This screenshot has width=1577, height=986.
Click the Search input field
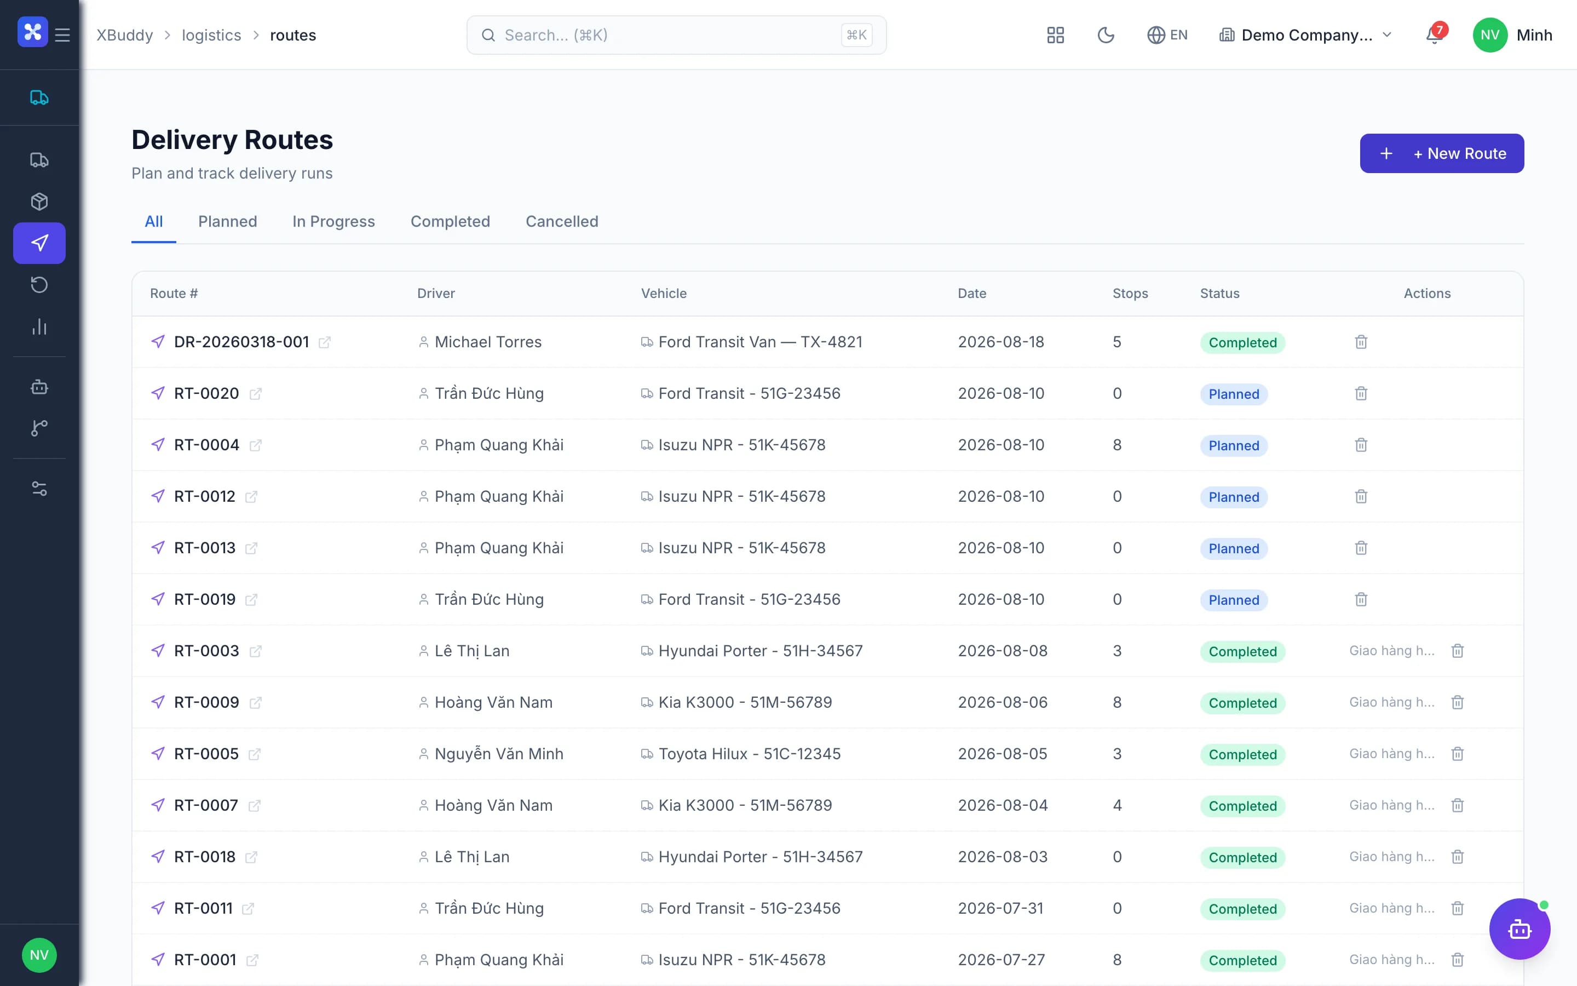pos(676,35)
